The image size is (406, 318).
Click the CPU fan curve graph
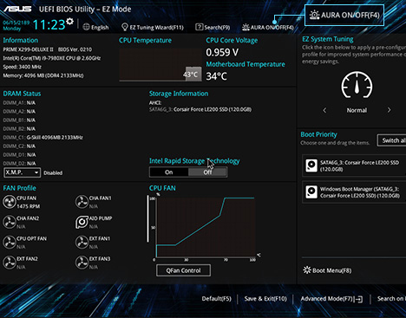206,227
